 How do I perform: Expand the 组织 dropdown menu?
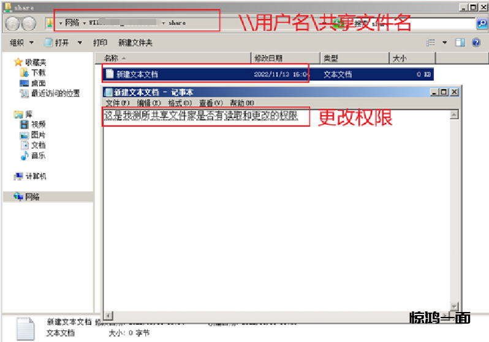pos(20,43)
